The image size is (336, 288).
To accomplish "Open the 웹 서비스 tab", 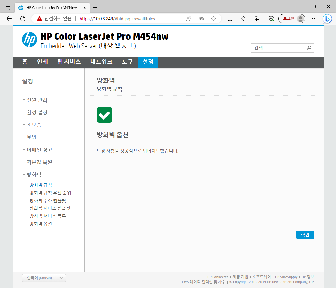I will (69, 62).
